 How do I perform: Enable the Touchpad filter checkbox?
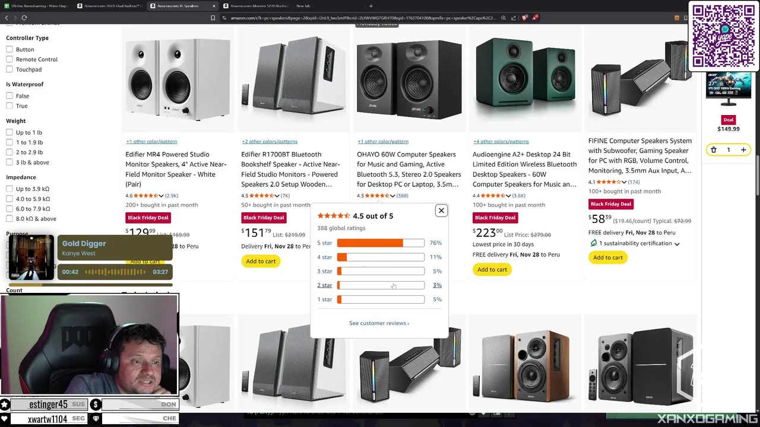(9, 69)
